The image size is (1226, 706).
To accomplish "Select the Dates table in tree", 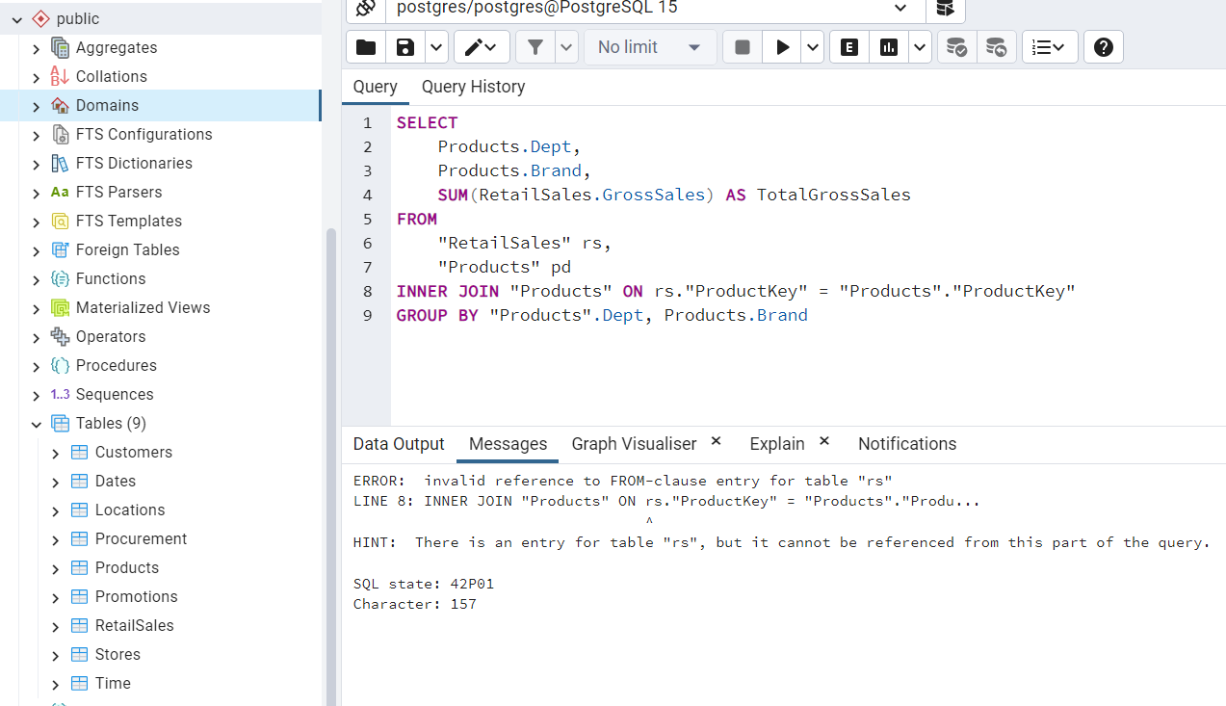I will click(115, 481).
